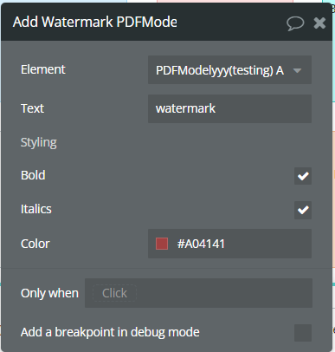
Task: Click the Color label text
Action: [x=35, y=244]
